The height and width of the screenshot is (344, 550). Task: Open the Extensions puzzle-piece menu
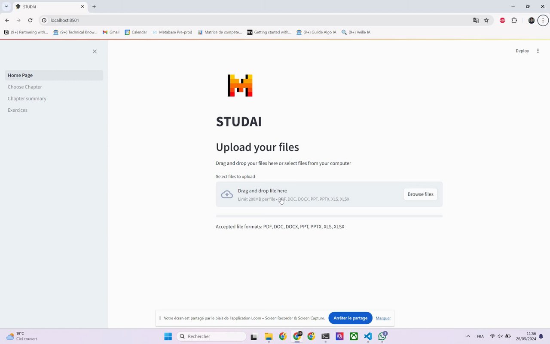click(514, 20)
